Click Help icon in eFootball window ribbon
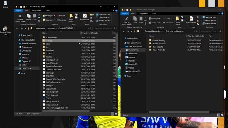This screenshot has width=228, height=128. pos(116,11)
